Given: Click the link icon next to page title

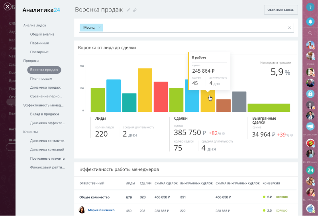Looking at the screenshot, I should tap(135, 10).
